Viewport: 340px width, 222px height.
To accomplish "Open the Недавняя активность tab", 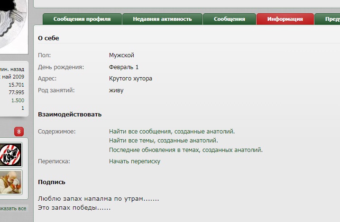I will click(x=162, y=19).
